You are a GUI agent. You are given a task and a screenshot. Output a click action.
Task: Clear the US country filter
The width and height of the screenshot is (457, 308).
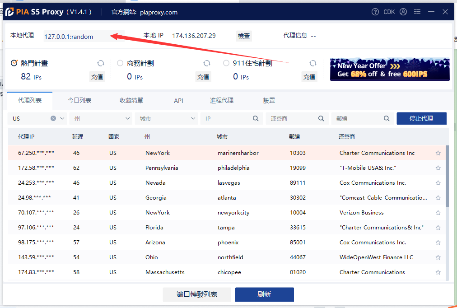click(x=53, y=118)
